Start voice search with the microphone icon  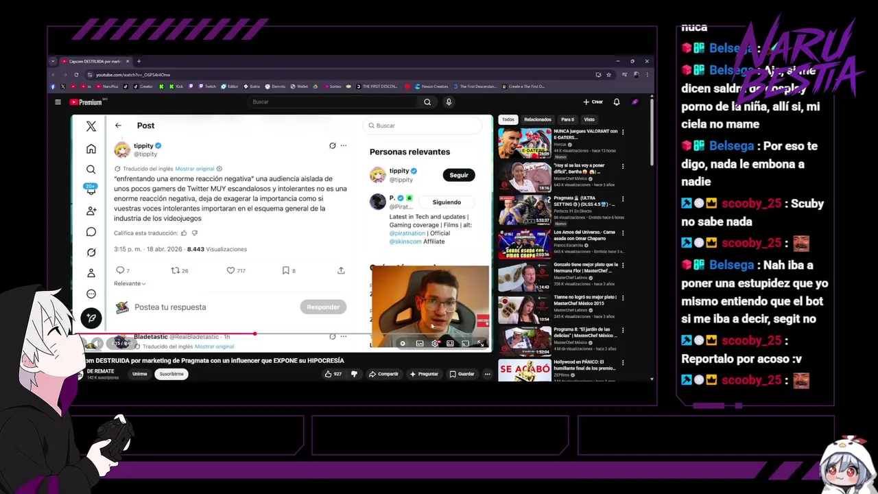pos(449,102)
